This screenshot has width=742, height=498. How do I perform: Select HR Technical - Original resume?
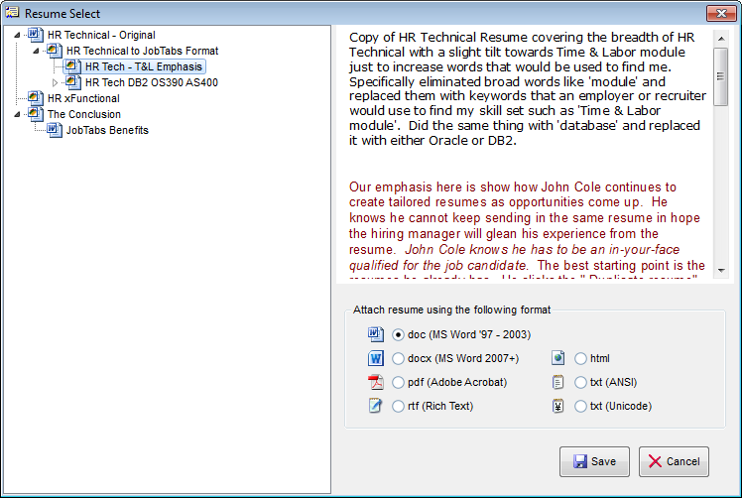click(101, 35)
